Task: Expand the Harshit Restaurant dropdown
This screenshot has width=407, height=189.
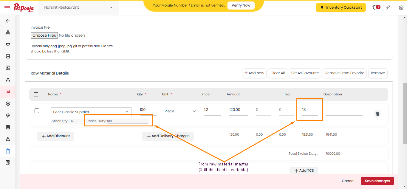Action: (x=78, y=7)
